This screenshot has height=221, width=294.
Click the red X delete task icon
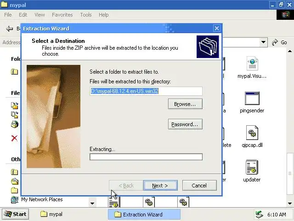pos(14,138)
